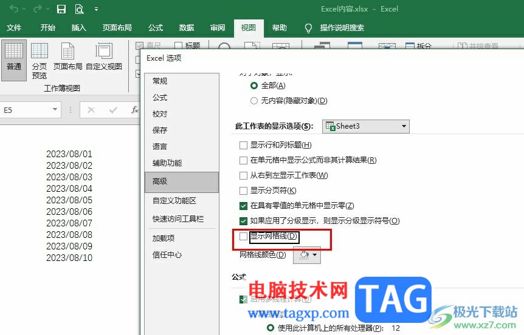This screenshot has width=524, height=335.
Task: Open the 帮助 help tab
Action: click(279, 28)
